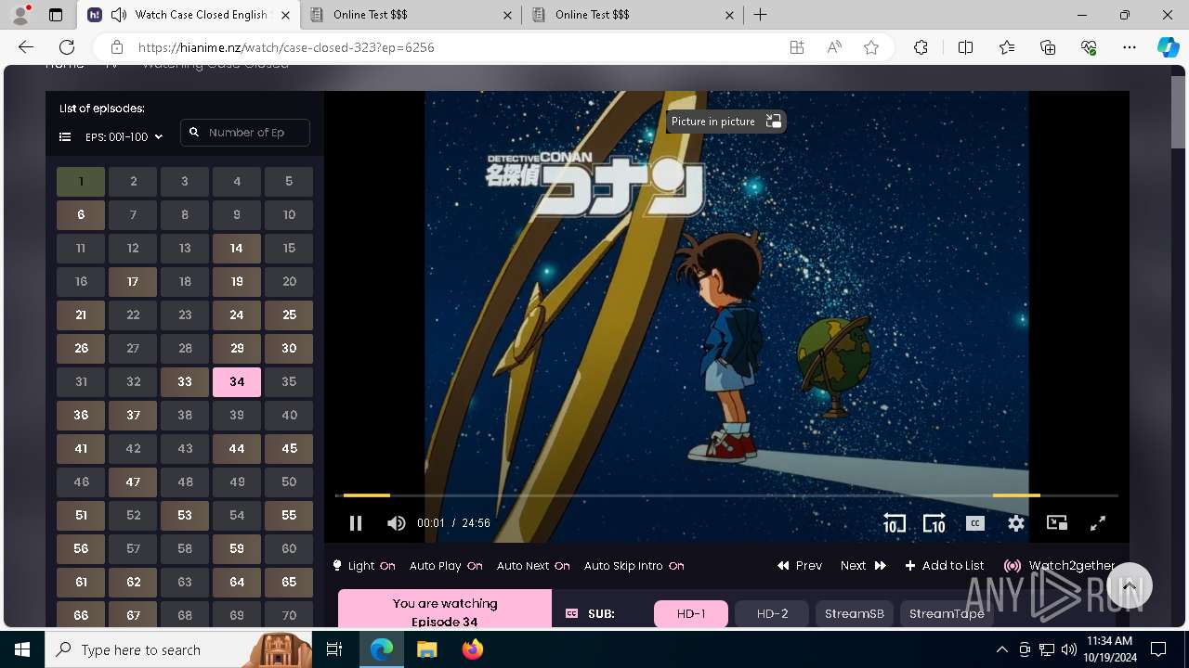
Task: Click the scroll-to-top arrow button
Action: click(1129, 586)
